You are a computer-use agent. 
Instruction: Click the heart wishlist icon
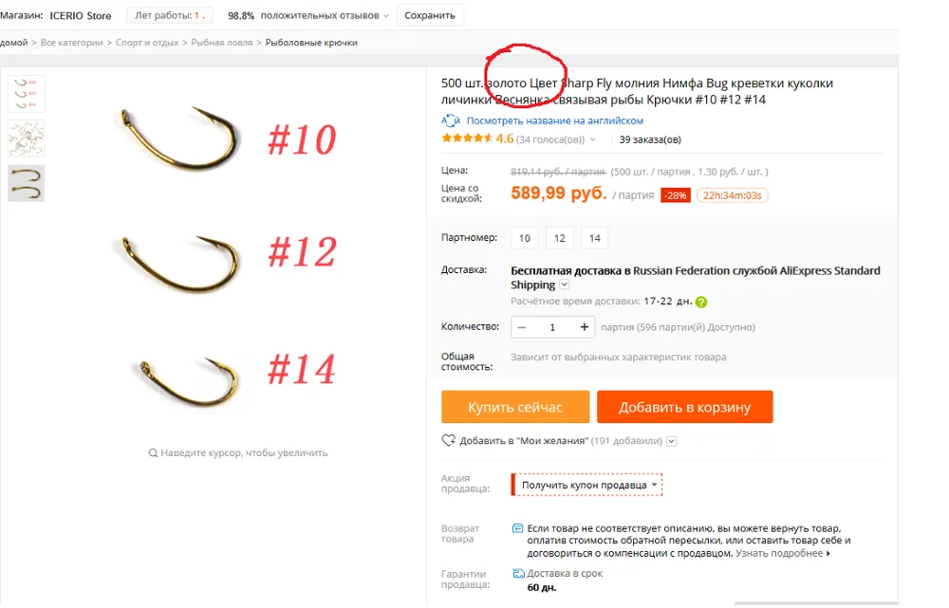pos(449,440)
